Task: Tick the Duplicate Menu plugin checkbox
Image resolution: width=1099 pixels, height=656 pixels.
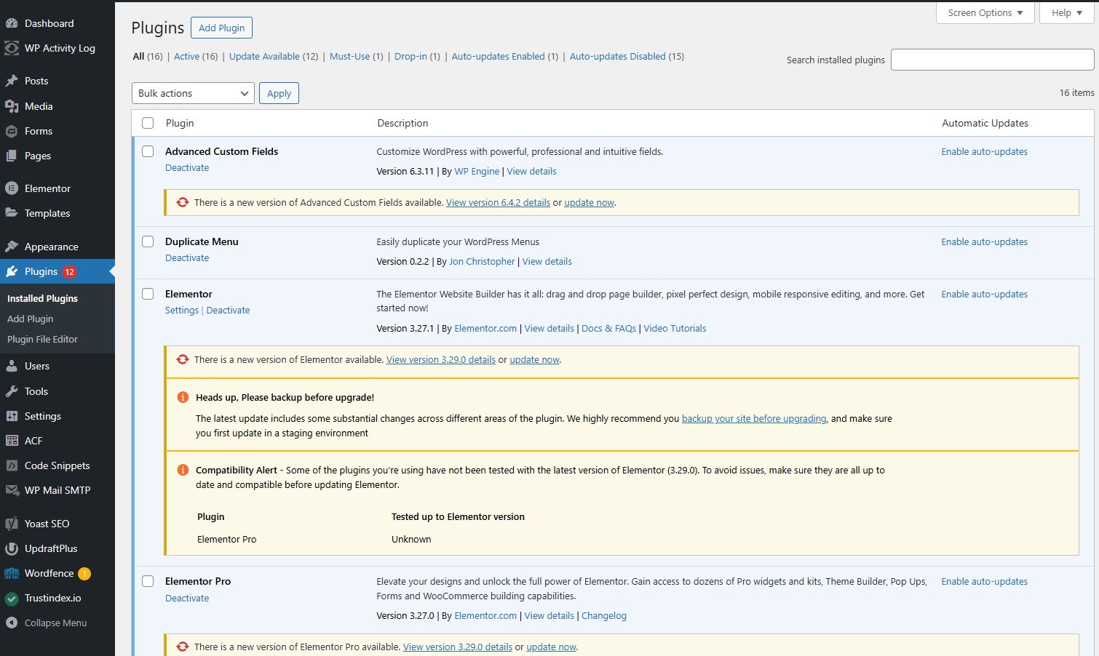Action: 148,241
